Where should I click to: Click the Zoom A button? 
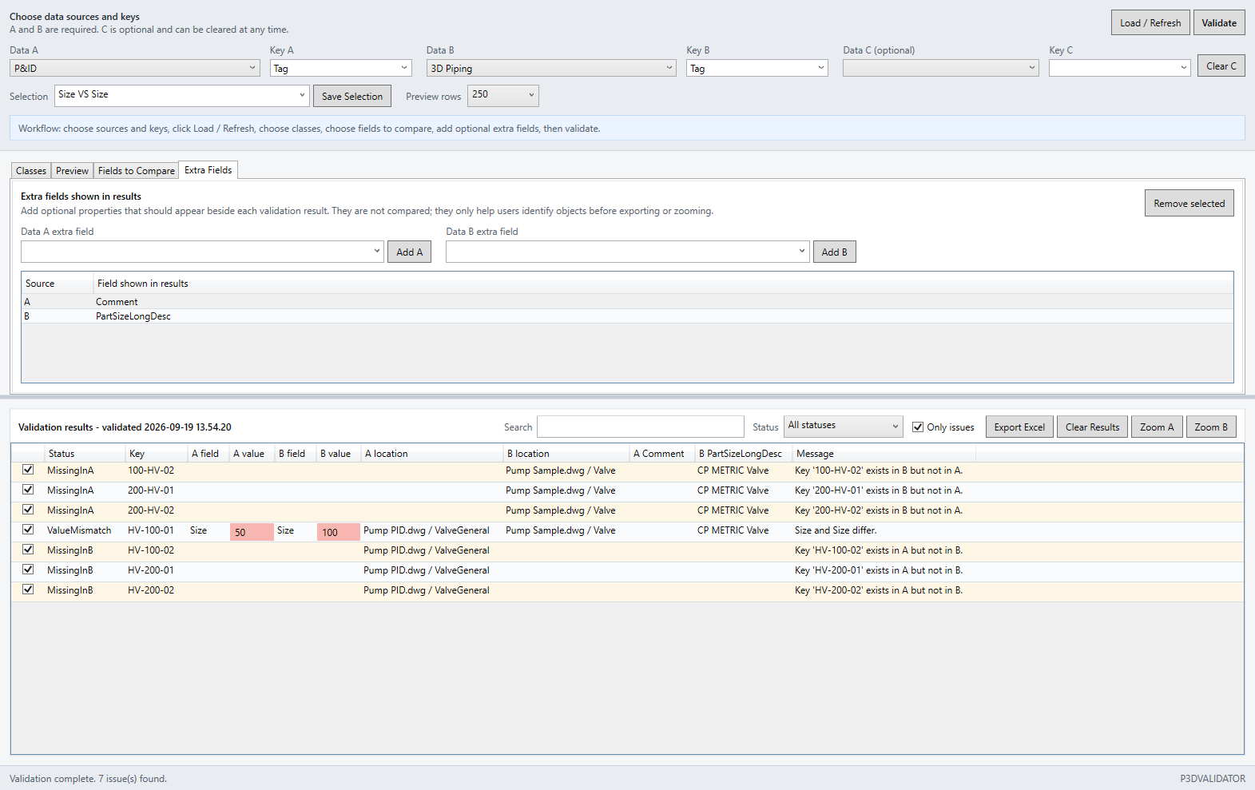(x=1157, y=427)
